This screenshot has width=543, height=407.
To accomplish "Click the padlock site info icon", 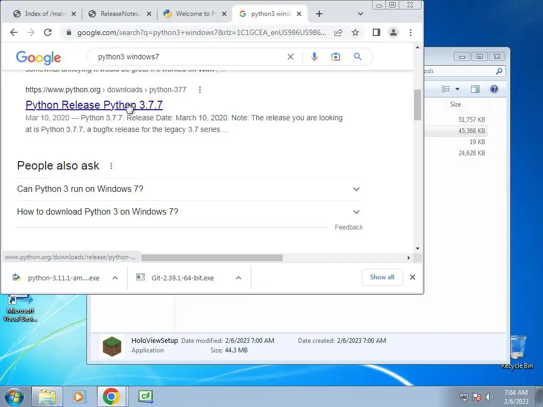I will 68,32.
